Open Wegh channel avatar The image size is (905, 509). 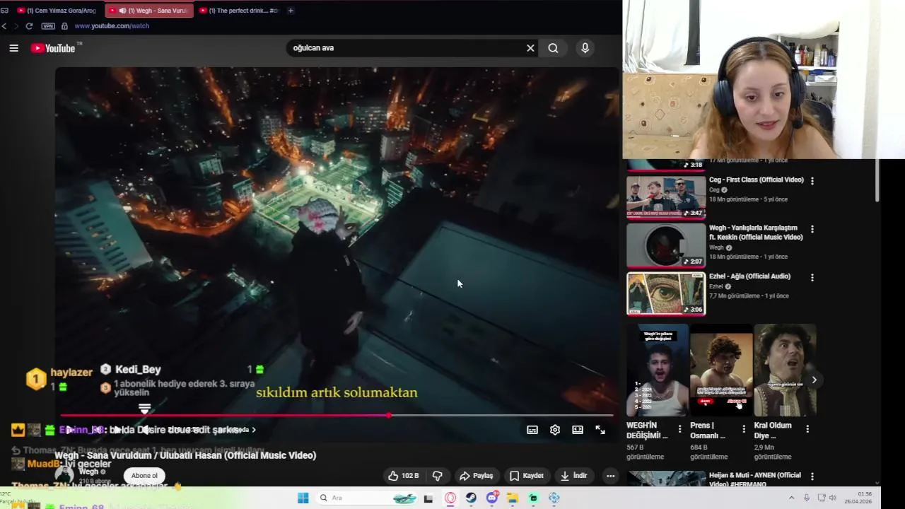click(64, 474)
